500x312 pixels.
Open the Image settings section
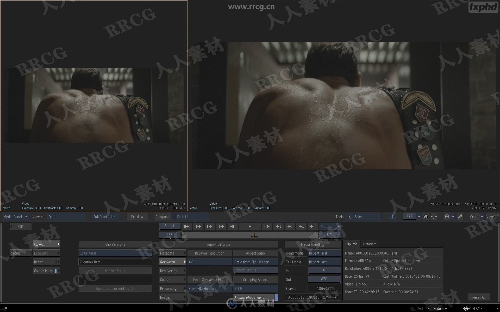[172, 297]
